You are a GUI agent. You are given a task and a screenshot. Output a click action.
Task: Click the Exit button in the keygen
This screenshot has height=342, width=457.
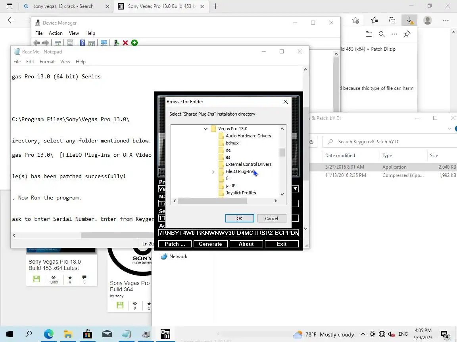(282, 244)
